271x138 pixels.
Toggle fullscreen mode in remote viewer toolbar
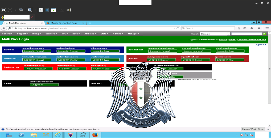coord(4,10)
